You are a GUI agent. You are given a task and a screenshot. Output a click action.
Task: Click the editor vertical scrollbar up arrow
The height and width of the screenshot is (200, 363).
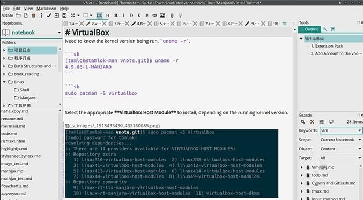click(x=295, y=30)
